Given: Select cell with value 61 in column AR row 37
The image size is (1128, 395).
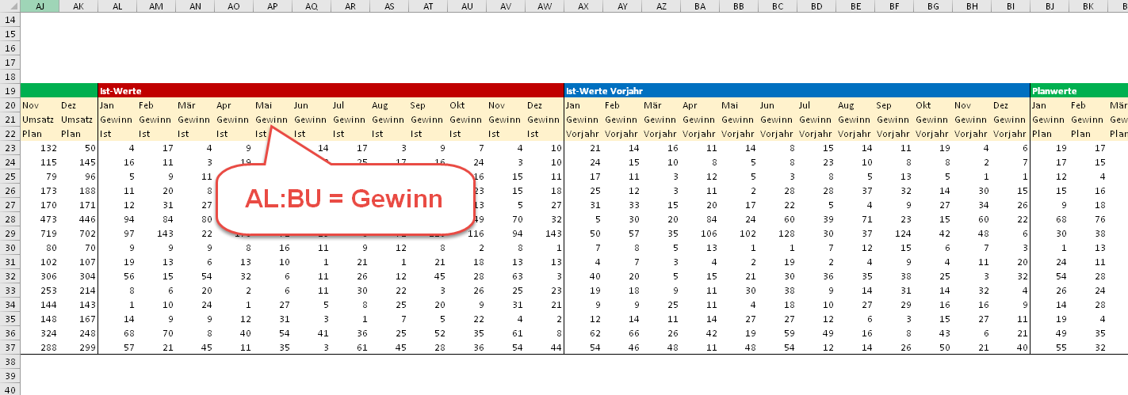Looking at the screenshot, I should click(350, 347).
